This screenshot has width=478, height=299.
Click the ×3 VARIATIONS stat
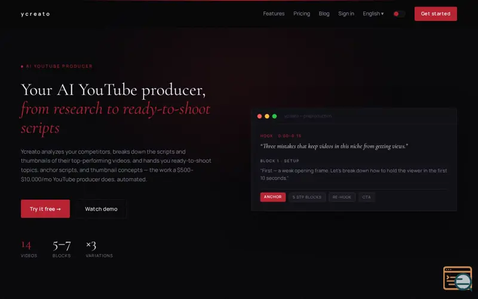point(99,249)
